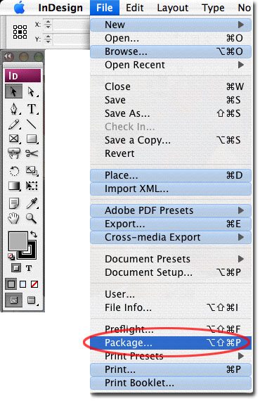Select the Pencil tool

[x=14, y=125]
